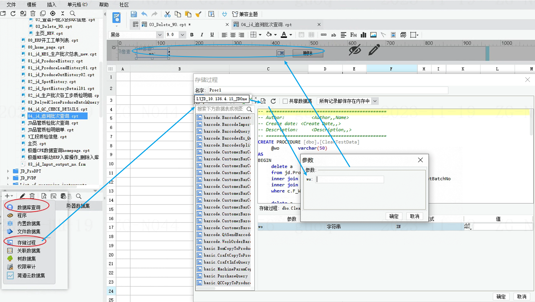Click the template preview magnifier icon in the toolbar

click(211, 14)
